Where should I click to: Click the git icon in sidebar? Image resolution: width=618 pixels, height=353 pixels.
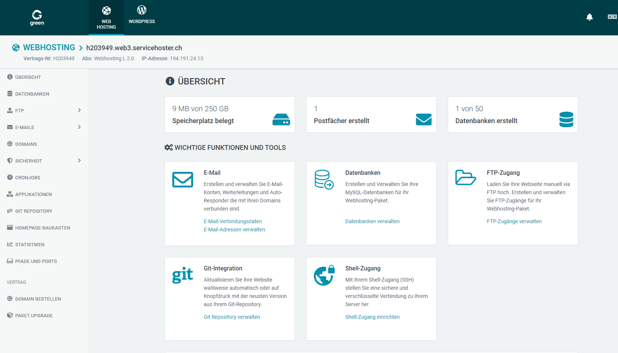[10, 211]
